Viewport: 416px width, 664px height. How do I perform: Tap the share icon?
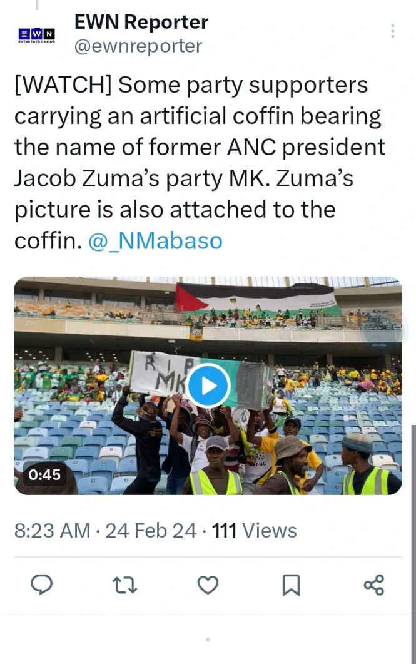tap(373, 585)
